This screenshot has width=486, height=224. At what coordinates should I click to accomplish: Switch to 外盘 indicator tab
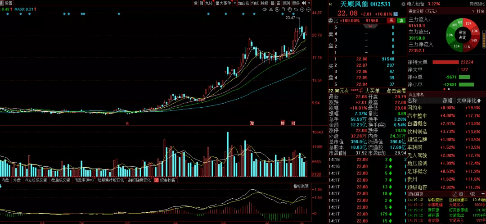pos(17,180)
